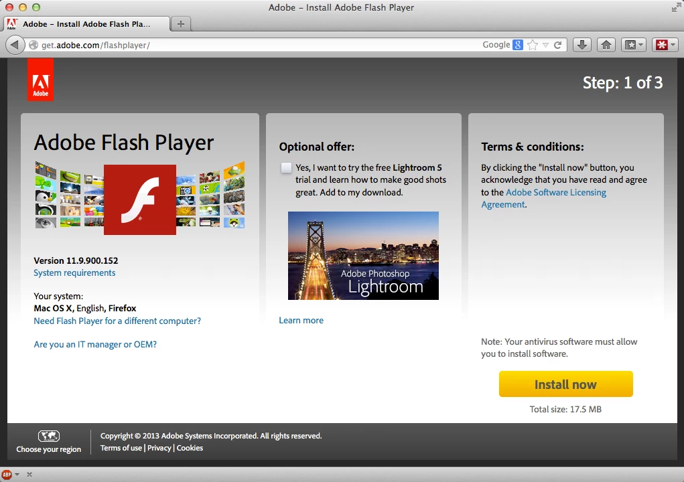The image size is (684, 482).
Task: Open a new tab with plus button
Action: coord(181,24)
